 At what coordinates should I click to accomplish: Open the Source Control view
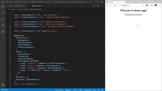pyautogui.click(x=3, y=19)
